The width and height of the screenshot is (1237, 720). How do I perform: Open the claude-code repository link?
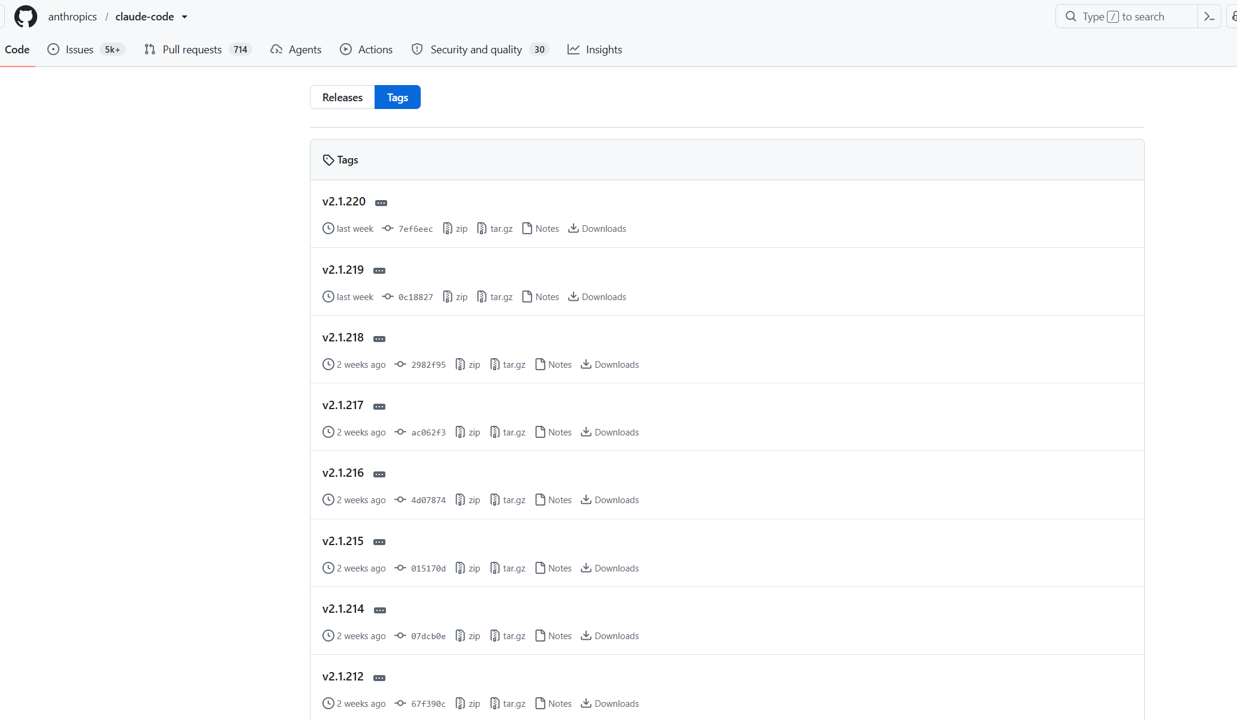(x=144, y=17)
